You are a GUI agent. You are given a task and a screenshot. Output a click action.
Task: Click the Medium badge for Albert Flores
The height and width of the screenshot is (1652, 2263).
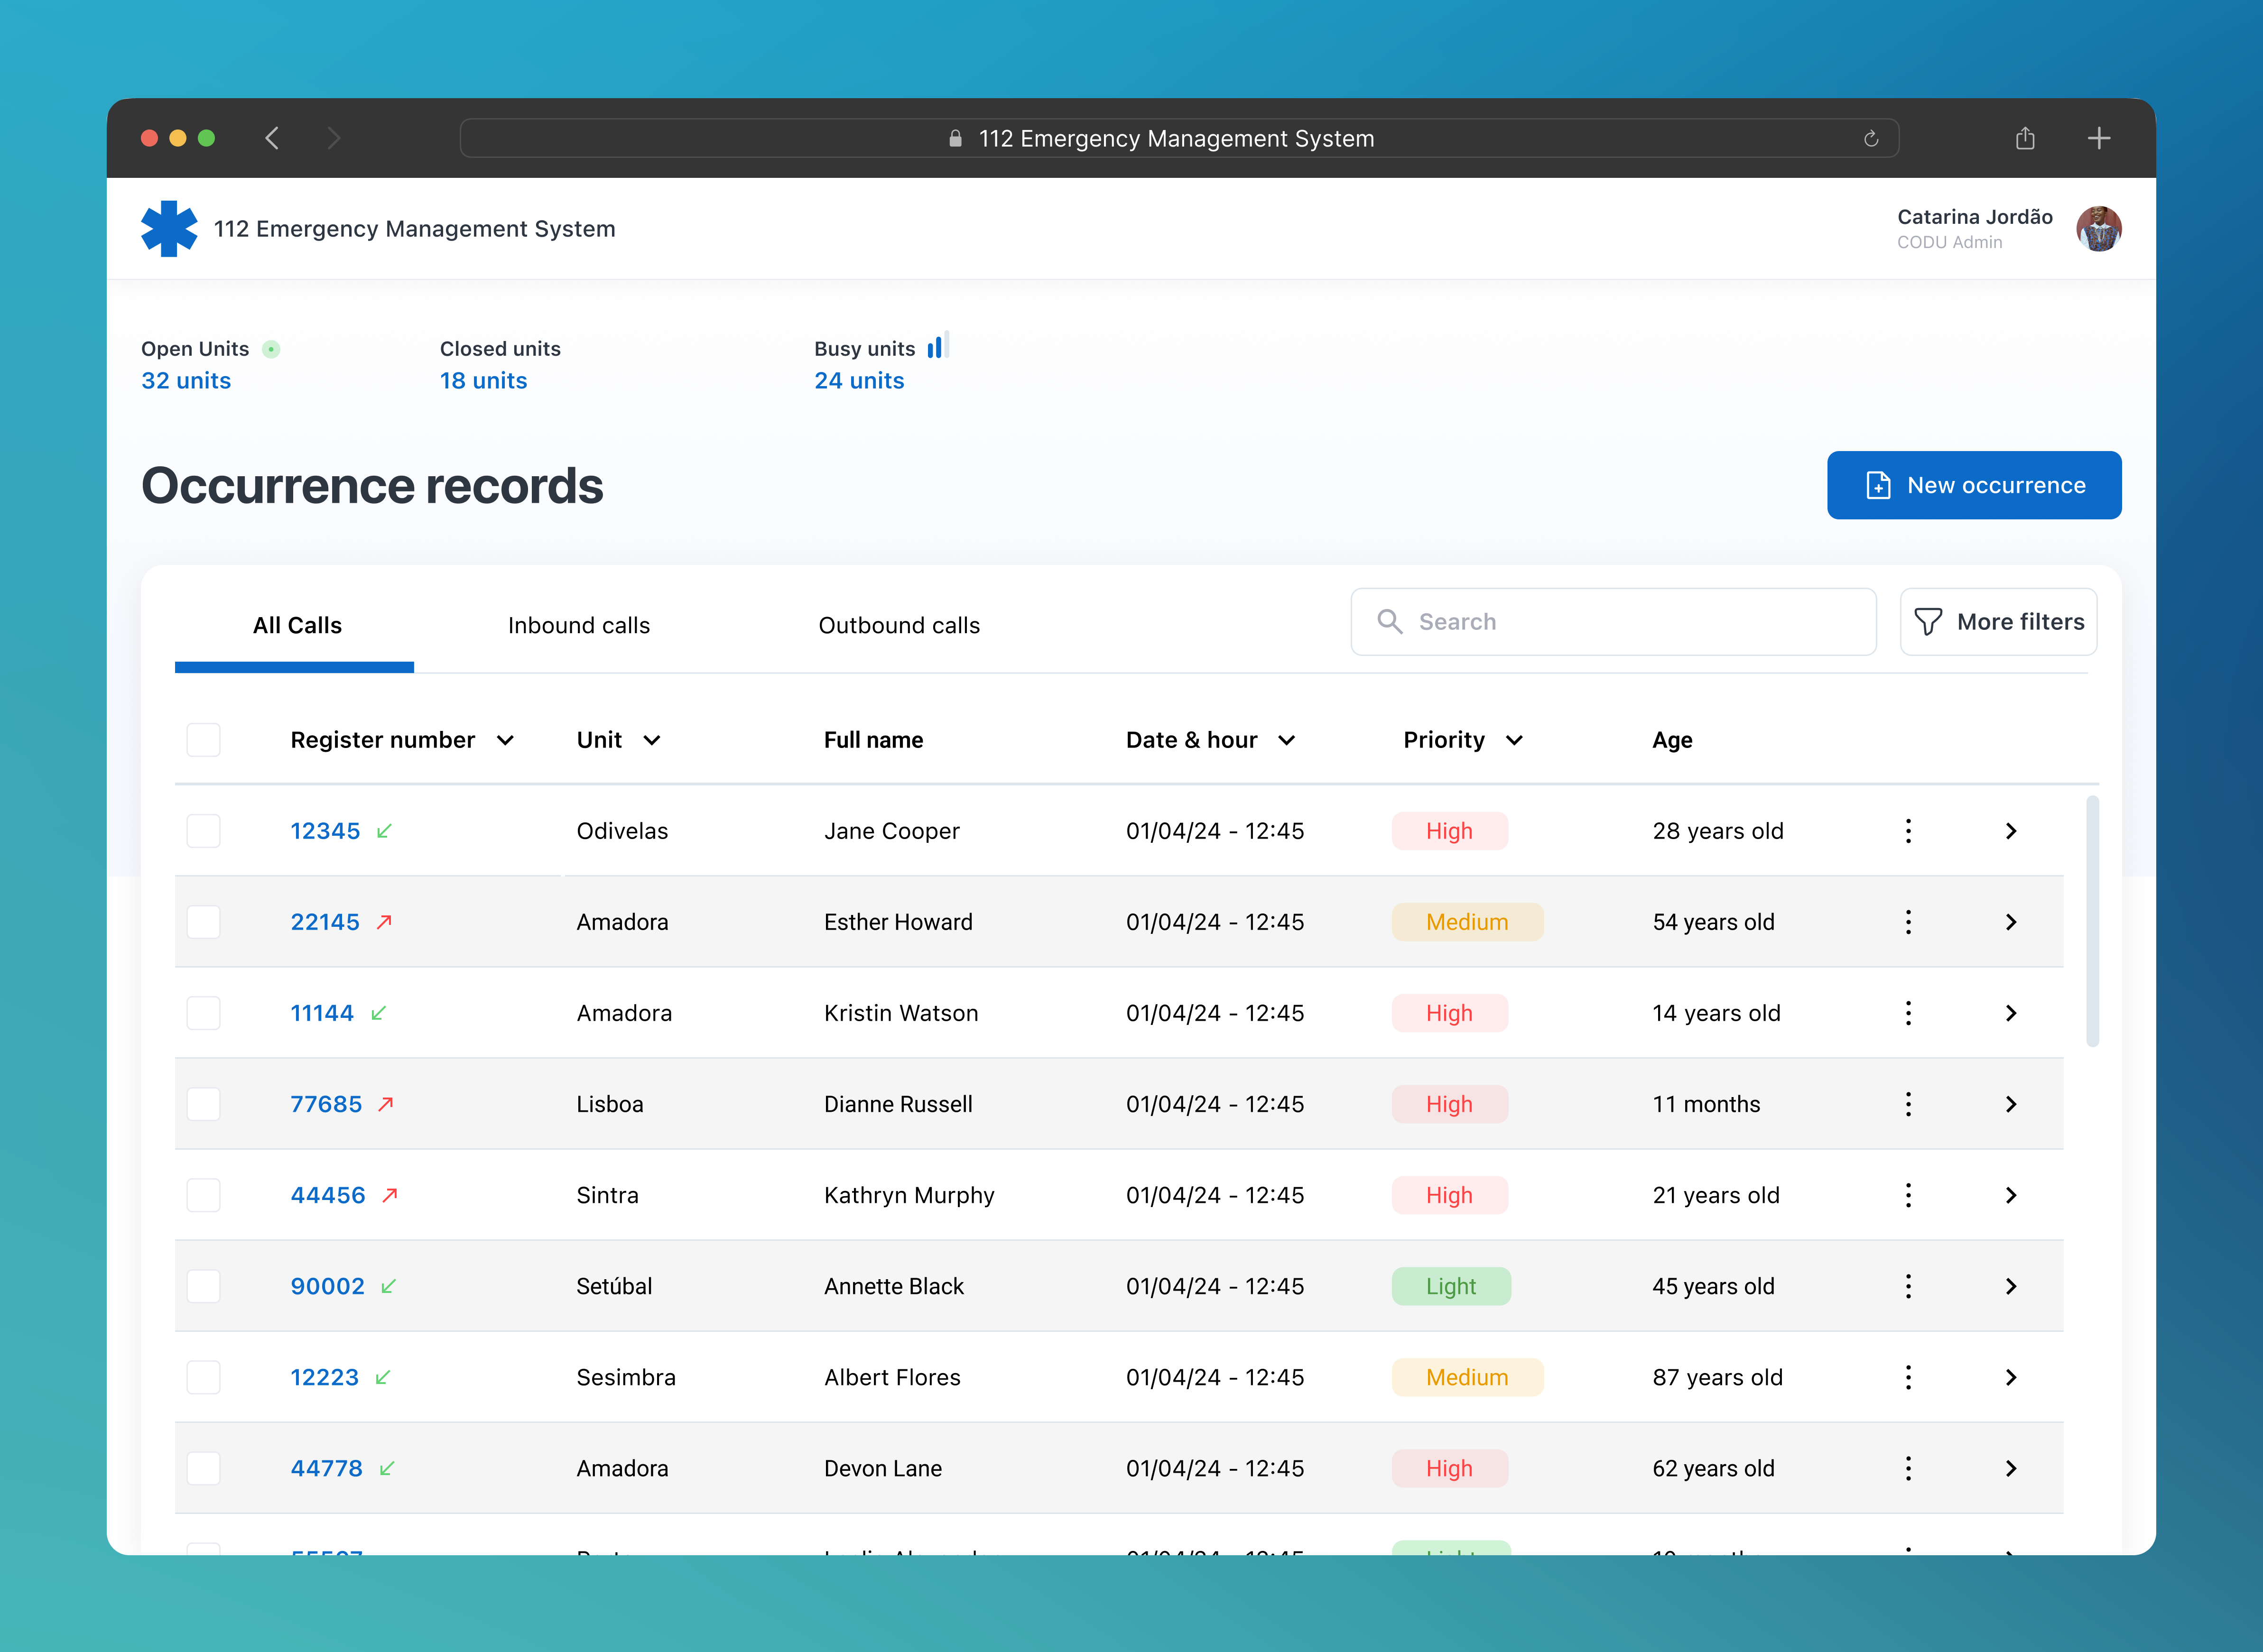(x=1467, y=1377)
